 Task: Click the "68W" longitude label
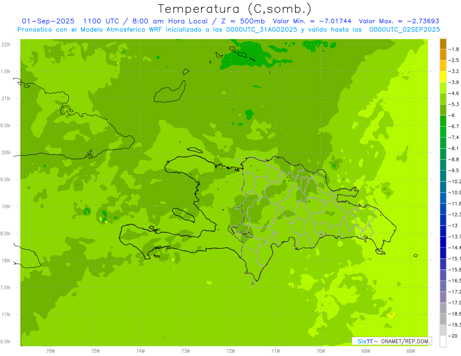pos(411,351)
